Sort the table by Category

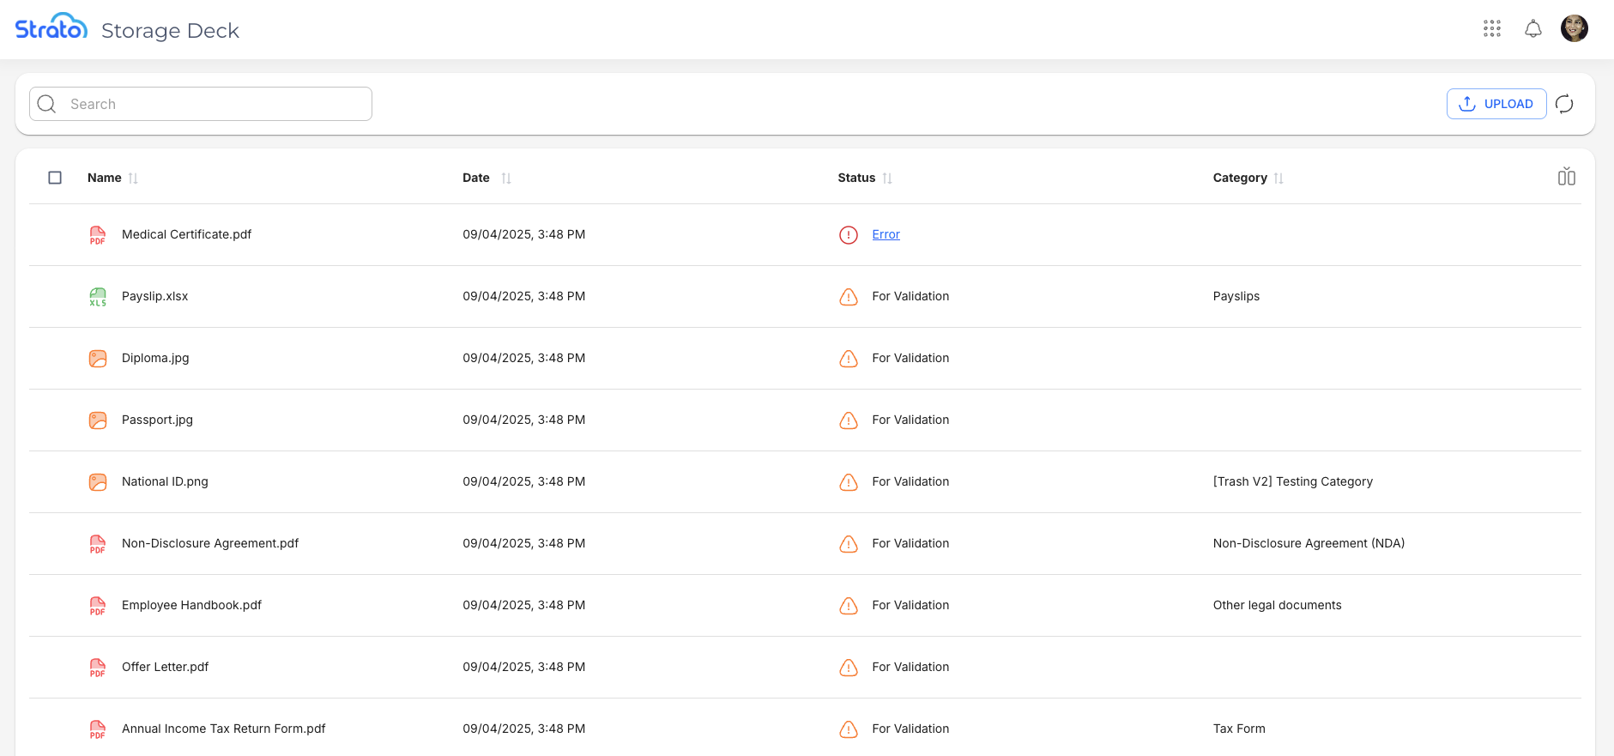point(1279,178)
